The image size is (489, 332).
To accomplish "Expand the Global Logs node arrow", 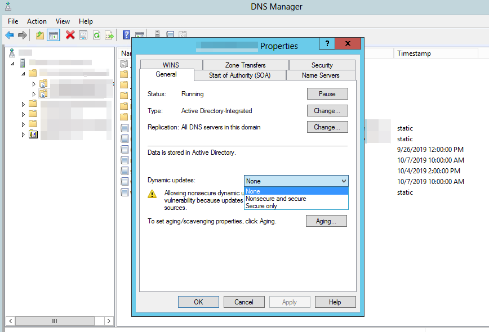I will (x=23, y=135).
